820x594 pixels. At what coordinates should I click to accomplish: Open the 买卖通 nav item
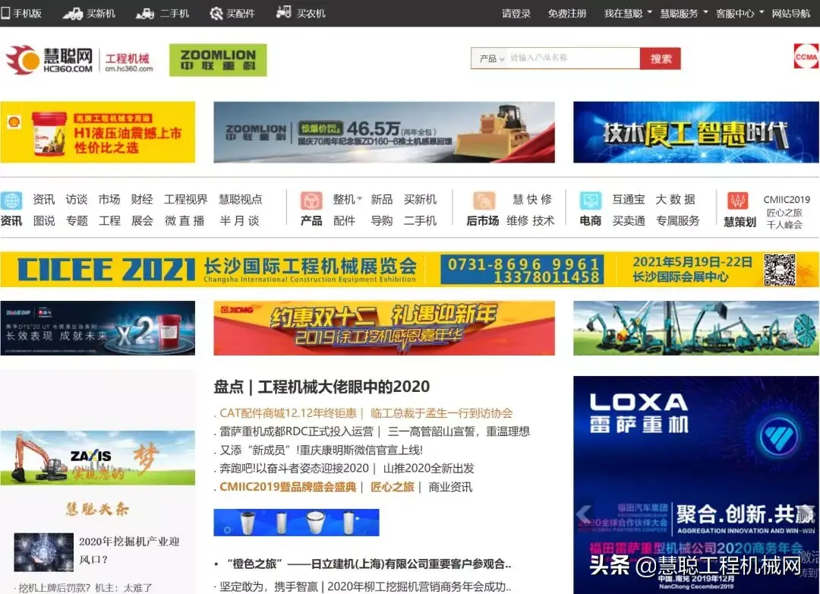(629, 221)
